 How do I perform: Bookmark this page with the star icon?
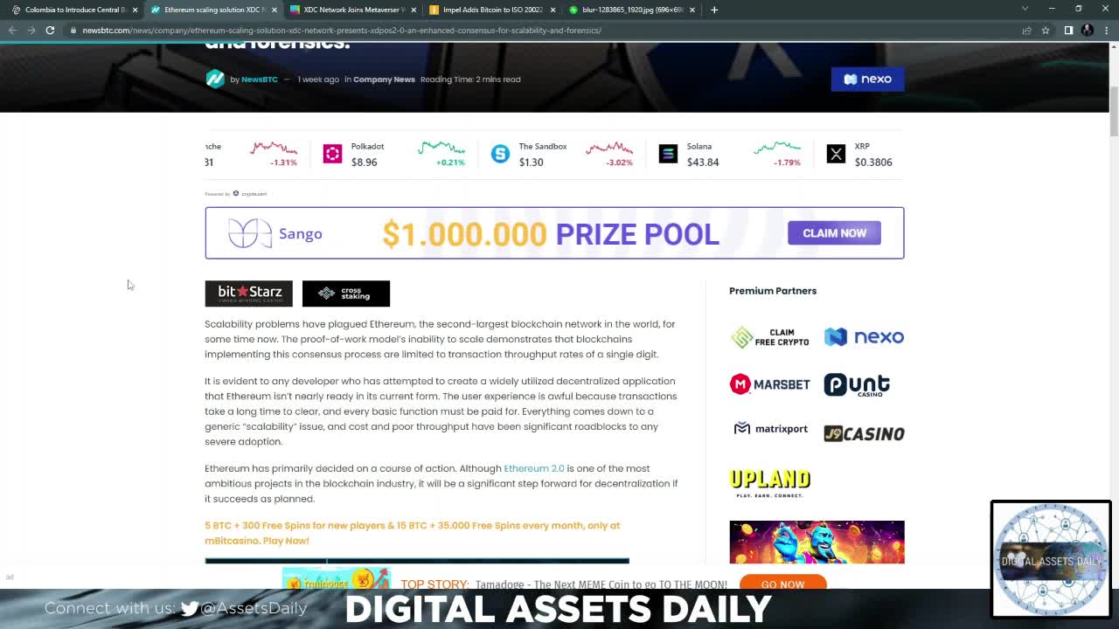click(1045, 30)
